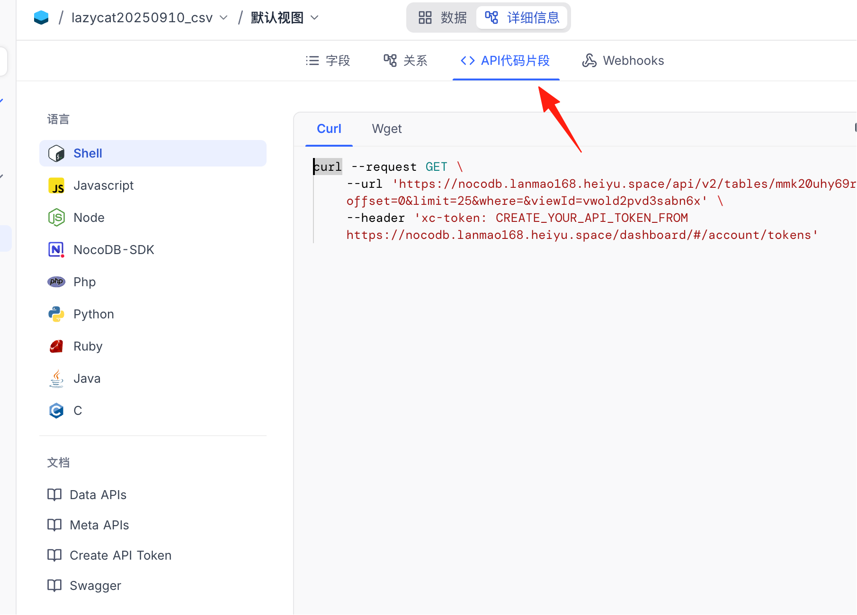Click the dashboard/#/account/tokens URL line
The image size is (857, 615).
582,235
